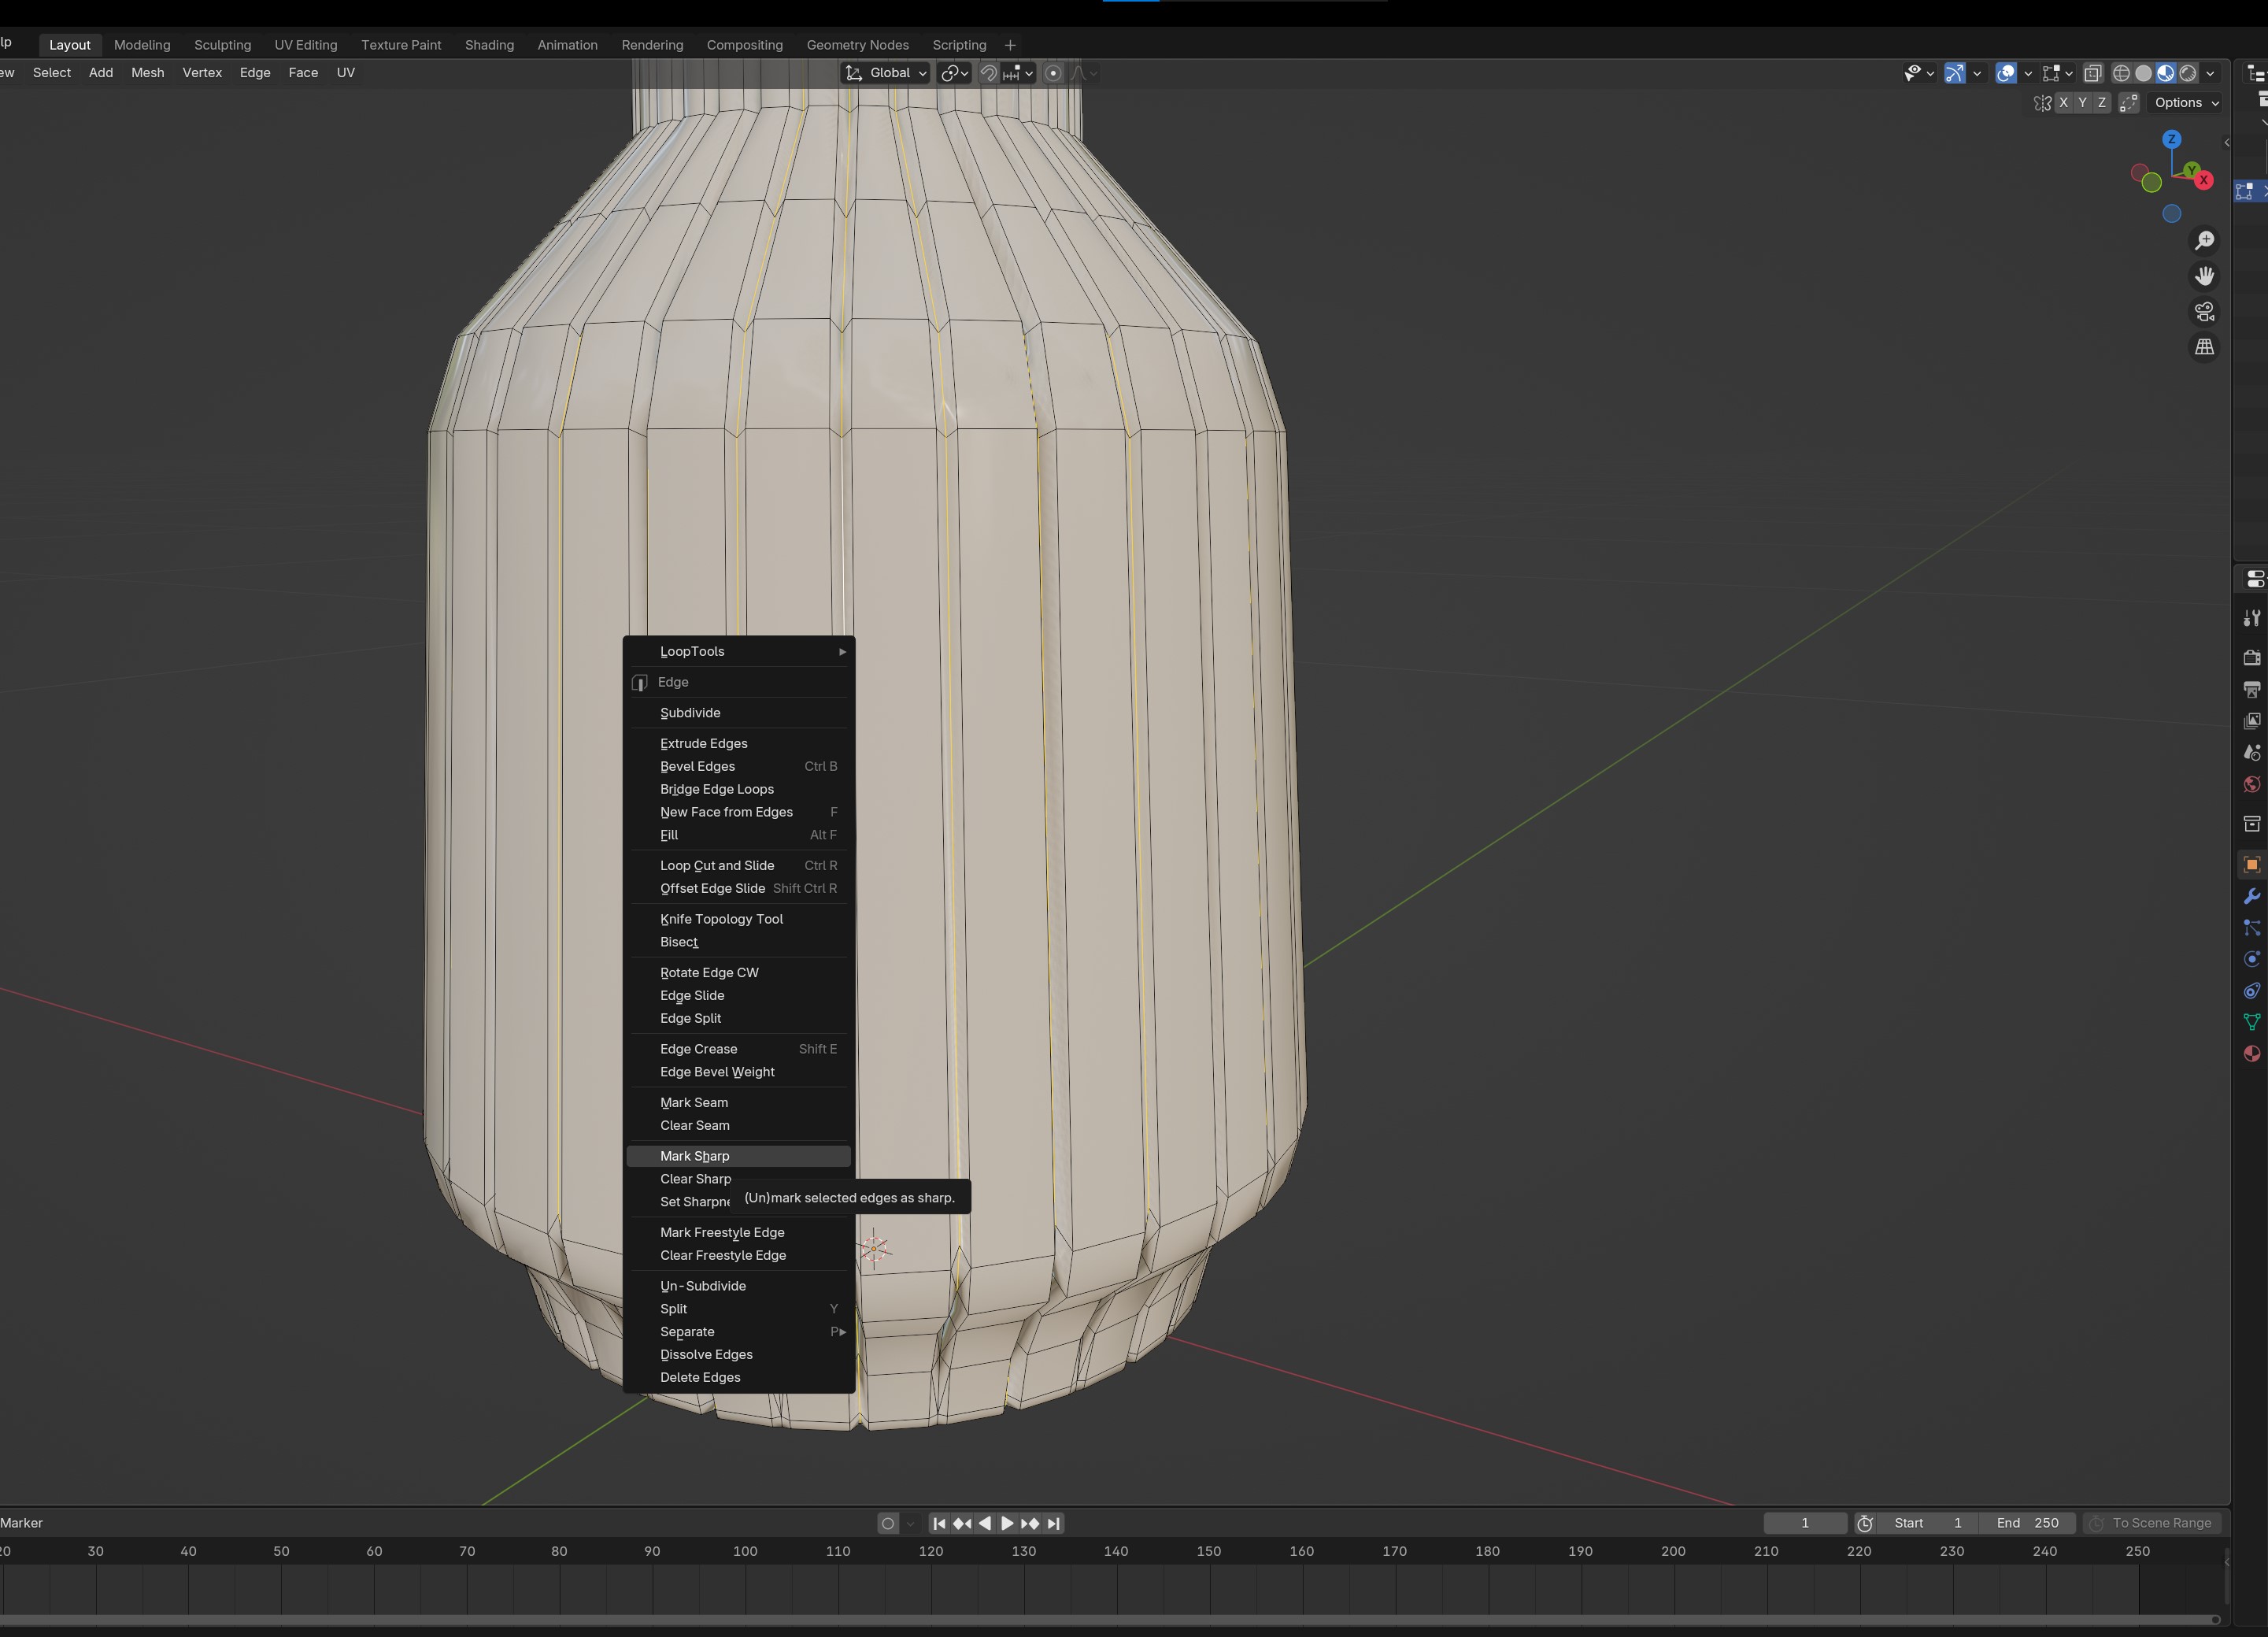Open the Modifiers properties tab

pos(2251,896)
